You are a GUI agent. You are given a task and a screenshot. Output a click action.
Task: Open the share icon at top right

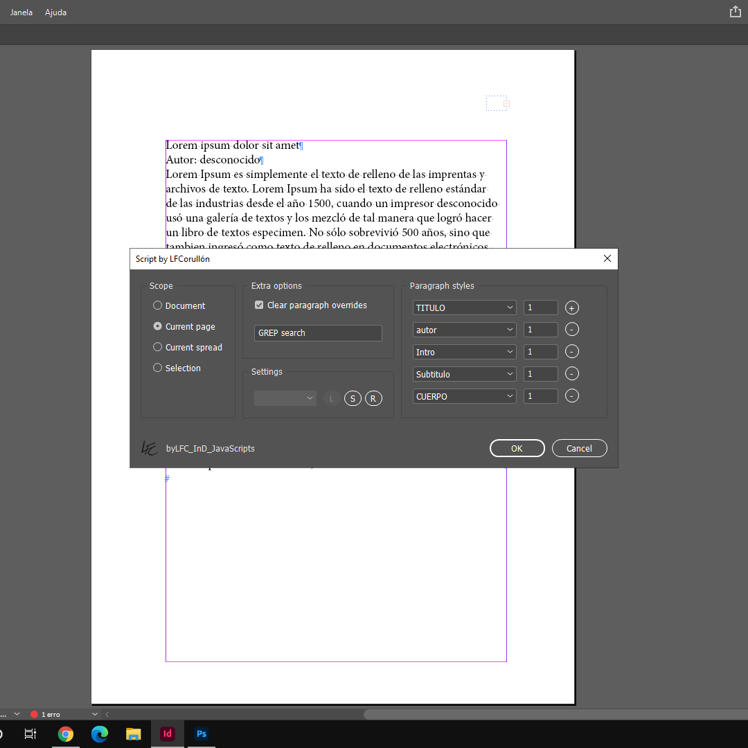735,12
